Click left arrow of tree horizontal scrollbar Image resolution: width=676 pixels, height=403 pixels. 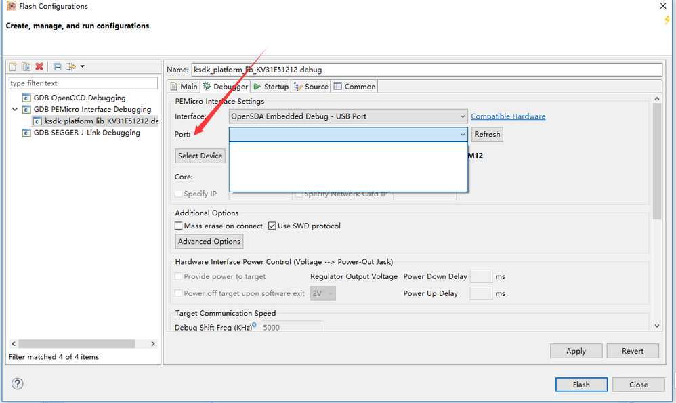coord(14,344)
